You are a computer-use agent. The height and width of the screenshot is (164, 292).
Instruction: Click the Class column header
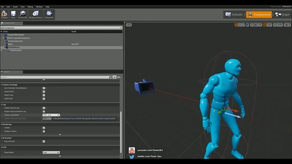5,31
